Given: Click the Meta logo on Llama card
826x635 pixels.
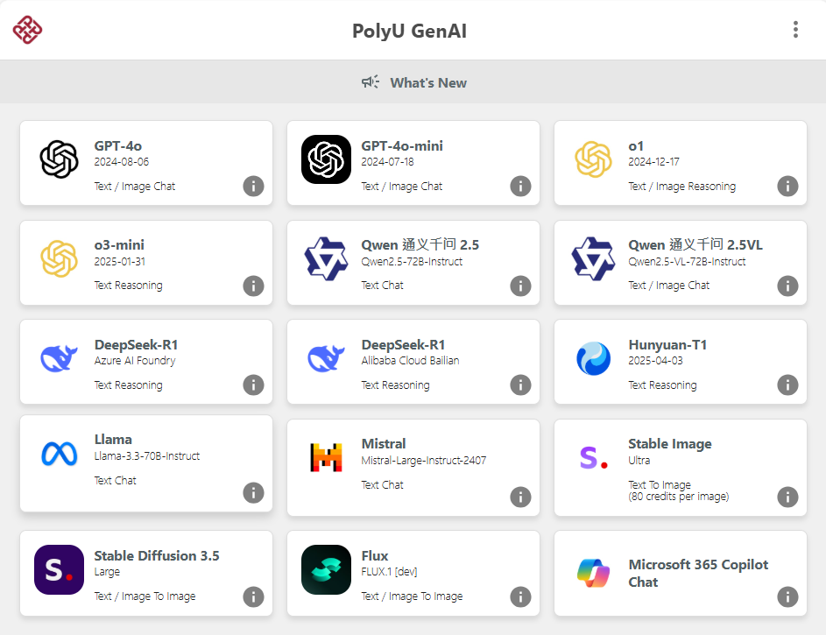Looking at the screenshot, I should point(59,454).
